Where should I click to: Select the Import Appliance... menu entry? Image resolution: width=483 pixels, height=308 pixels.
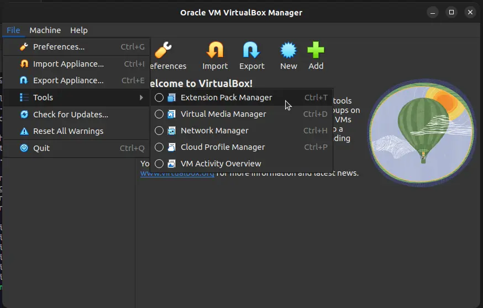pos(76,64)
